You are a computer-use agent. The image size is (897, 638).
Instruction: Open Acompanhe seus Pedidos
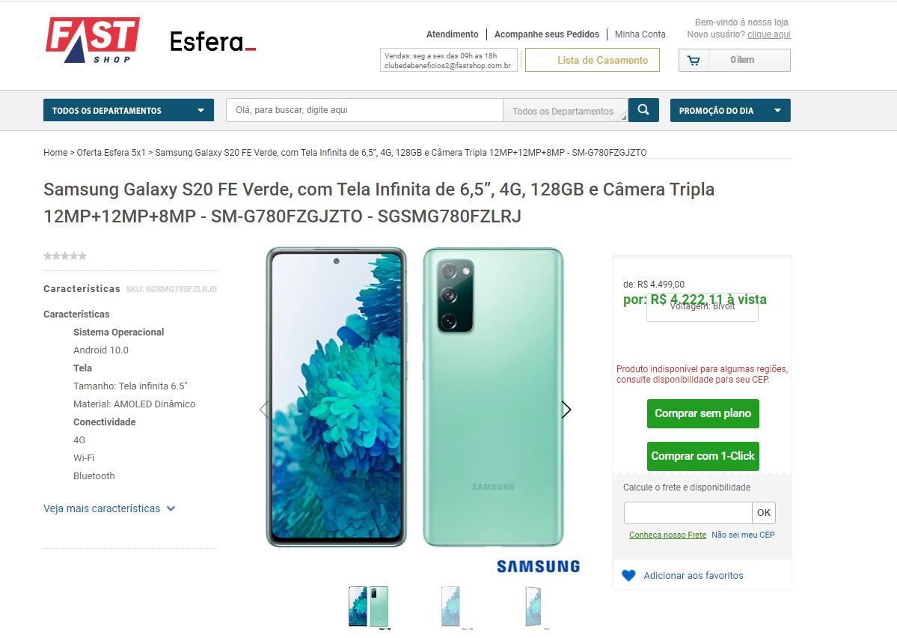pyautogui.click(x=546, y=34)
